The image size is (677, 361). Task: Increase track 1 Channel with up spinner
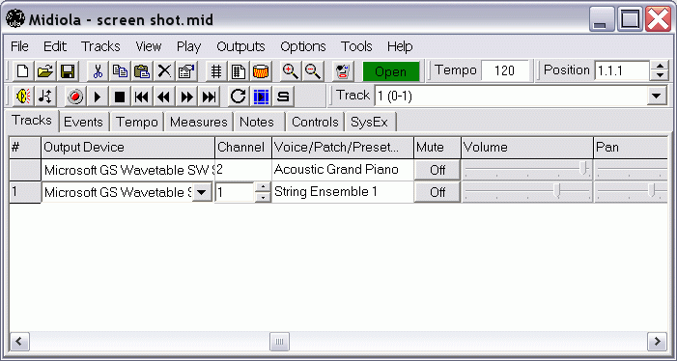tap(263, 187)
